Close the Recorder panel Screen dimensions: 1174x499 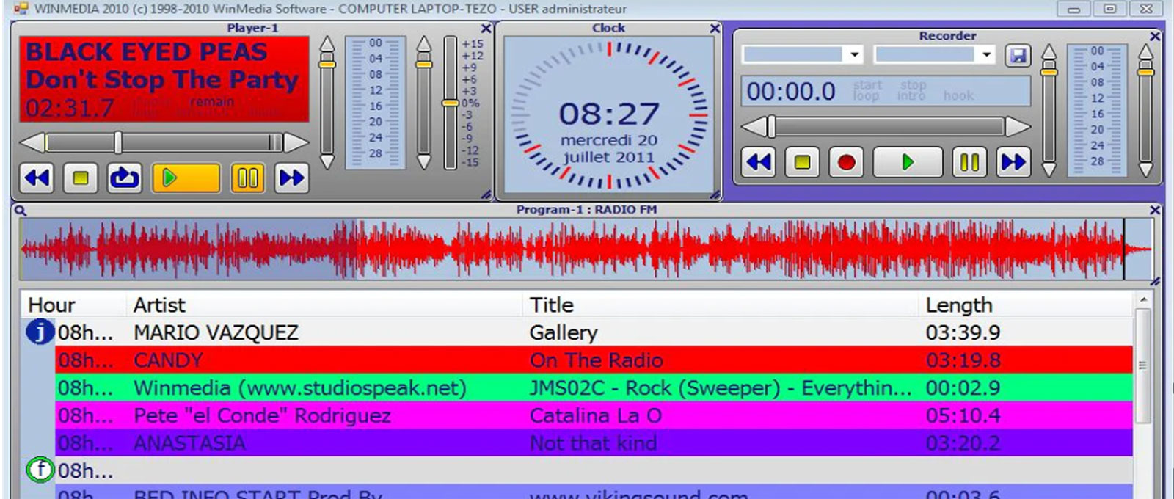pyautogui.click(x=1155, y=36)
